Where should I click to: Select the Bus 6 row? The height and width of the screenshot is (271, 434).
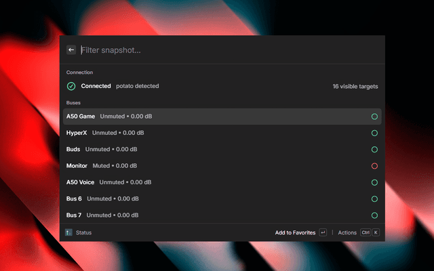click(203, 199)
